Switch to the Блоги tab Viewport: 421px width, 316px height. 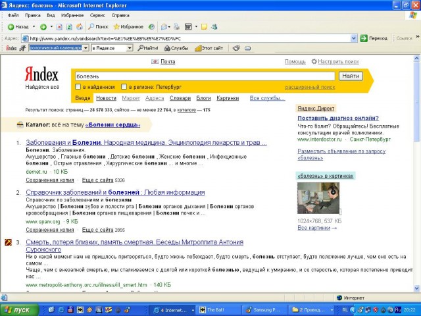tap(203, 98)
